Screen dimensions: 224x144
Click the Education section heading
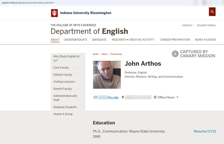coord(104,123)
